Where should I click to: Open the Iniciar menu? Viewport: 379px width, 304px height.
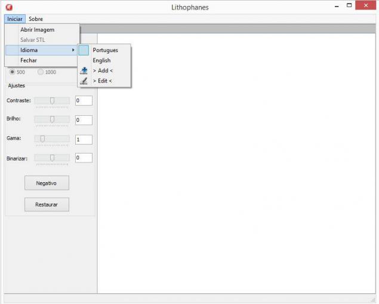[15, 19]
